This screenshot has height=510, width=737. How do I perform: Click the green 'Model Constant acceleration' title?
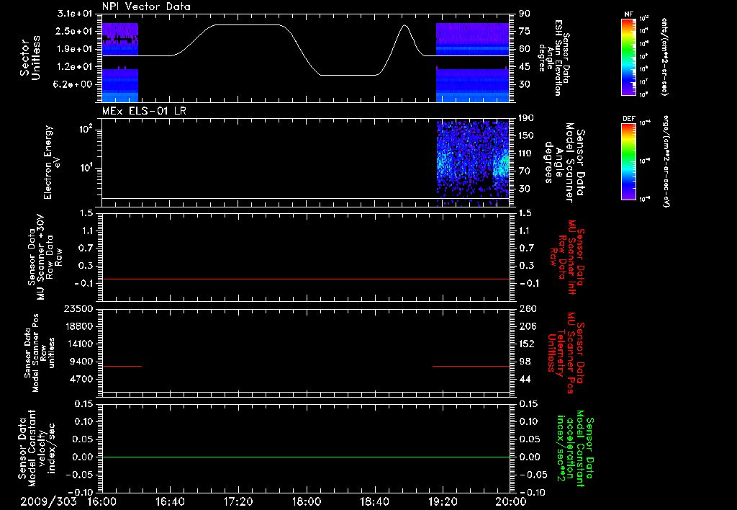click(x=575, y=449)
